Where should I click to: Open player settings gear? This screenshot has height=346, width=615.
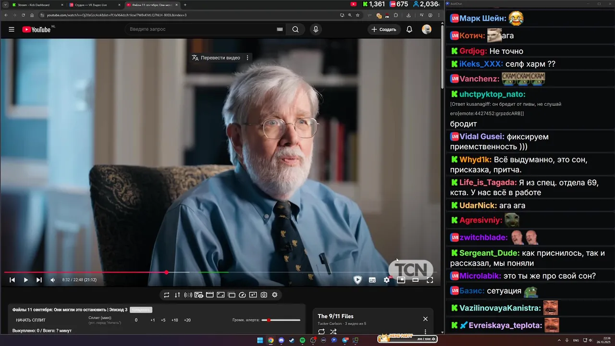(x=387, y=280)
